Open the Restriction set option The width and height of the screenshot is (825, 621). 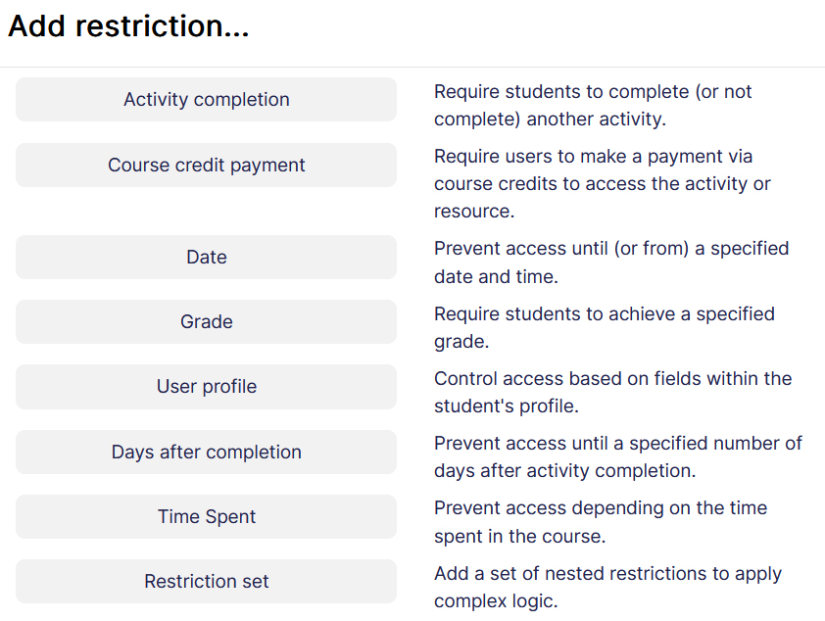pyautogui.click(x=206, y=582)
